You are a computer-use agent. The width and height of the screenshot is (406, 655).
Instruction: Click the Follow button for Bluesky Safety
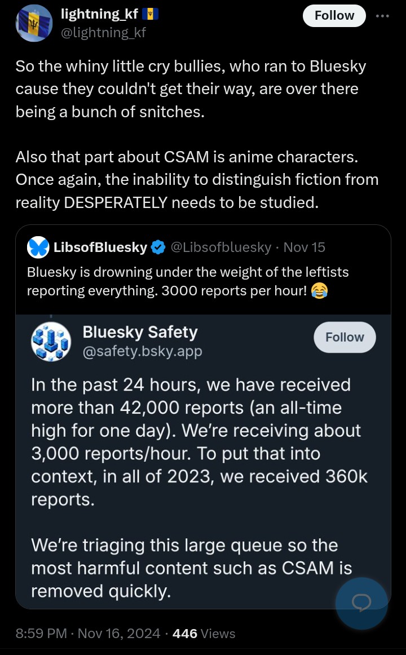pos(345,337)
